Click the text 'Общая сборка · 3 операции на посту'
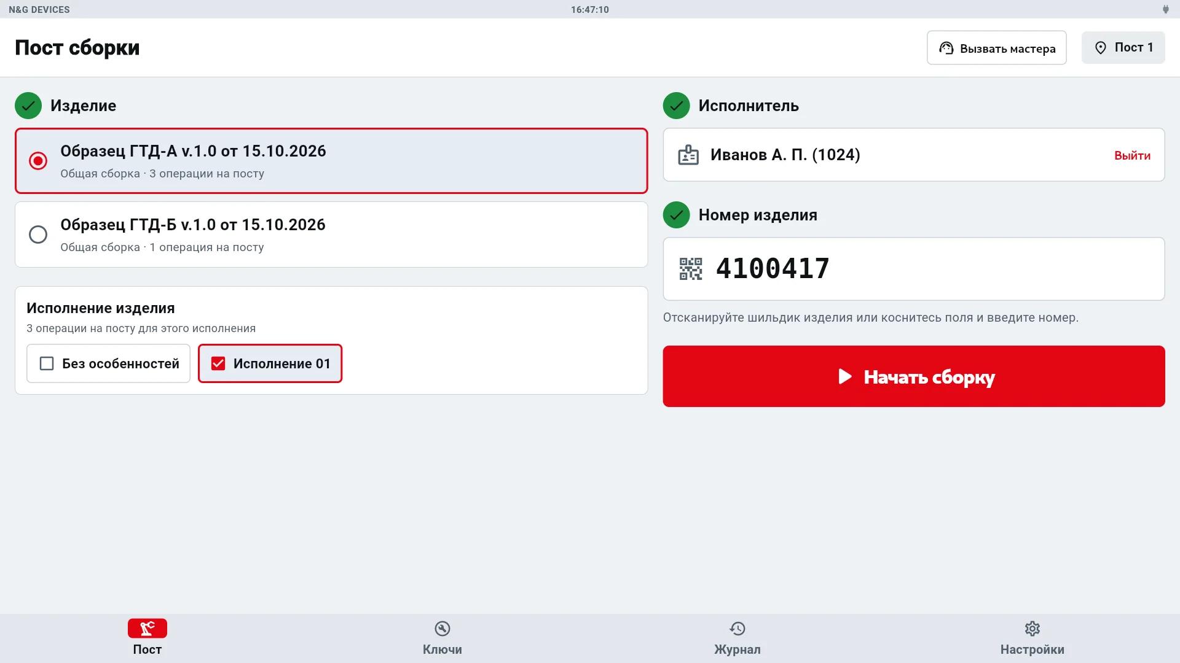The image size is (1180, 663). pos(162,174)
